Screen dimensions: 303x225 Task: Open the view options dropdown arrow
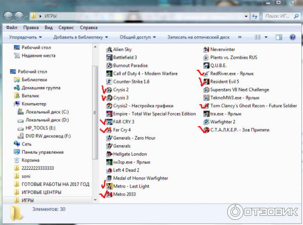266,37
